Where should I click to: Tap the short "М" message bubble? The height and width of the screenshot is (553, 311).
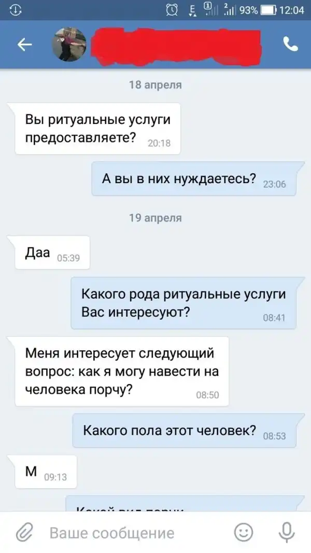tap(46, 472)
